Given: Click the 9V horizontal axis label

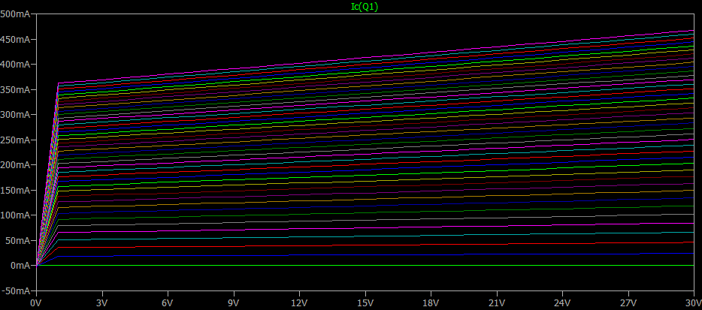Looking at the screenshot, I should (233, 302).
